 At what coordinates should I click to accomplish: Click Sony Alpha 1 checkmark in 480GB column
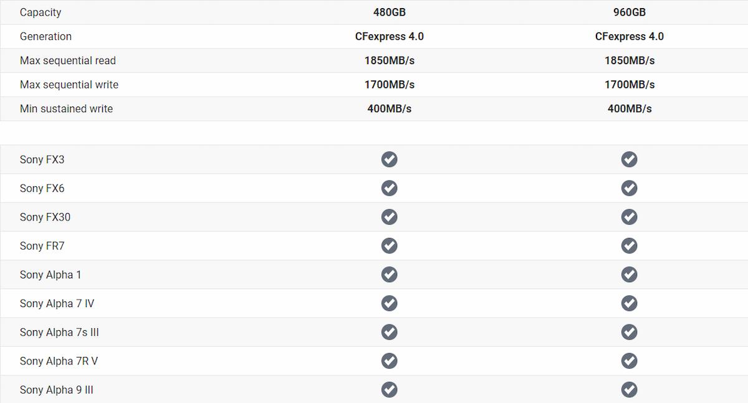(389, 275)
